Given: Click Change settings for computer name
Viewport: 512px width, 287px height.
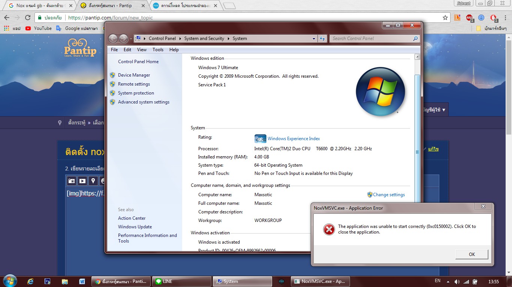Looking at the screenshot, I should (389, 195).
